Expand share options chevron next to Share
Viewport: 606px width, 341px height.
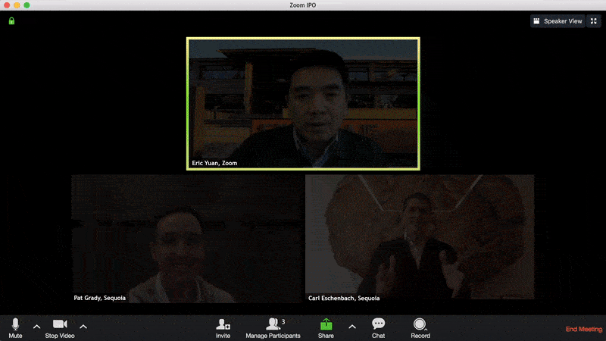tap(352, 327)
